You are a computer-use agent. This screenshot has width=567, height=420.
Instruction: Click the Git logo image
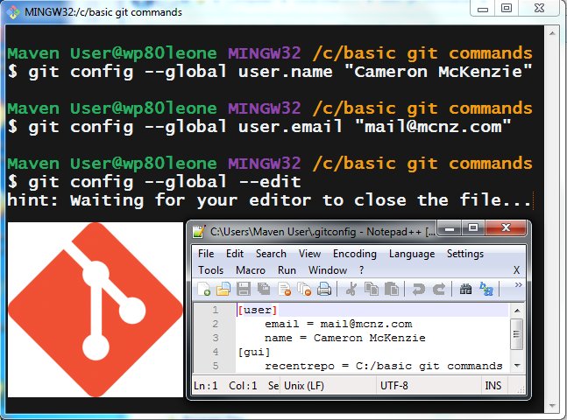(96, 310)
